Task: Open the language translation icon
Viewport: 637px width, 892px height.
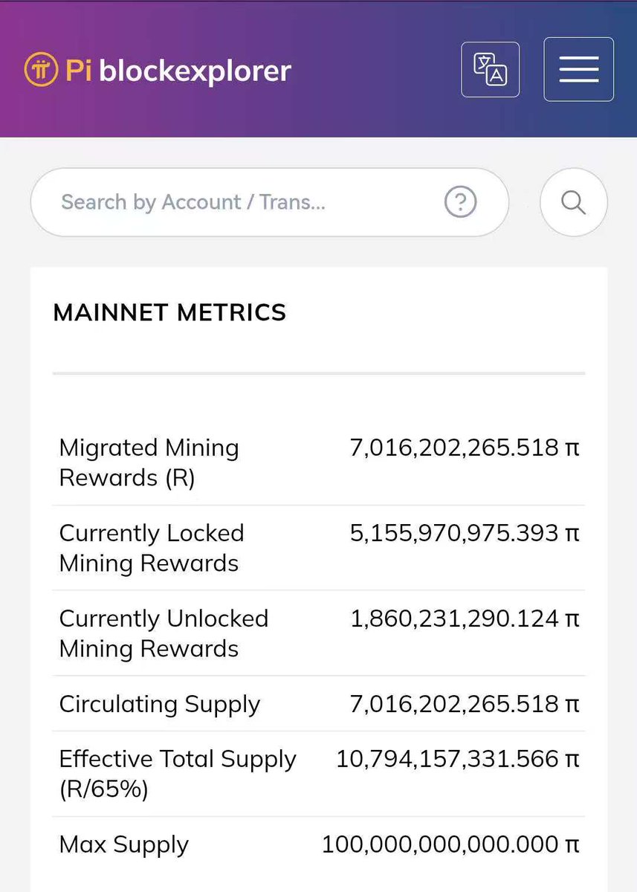Action: click(x=491, y=70)
